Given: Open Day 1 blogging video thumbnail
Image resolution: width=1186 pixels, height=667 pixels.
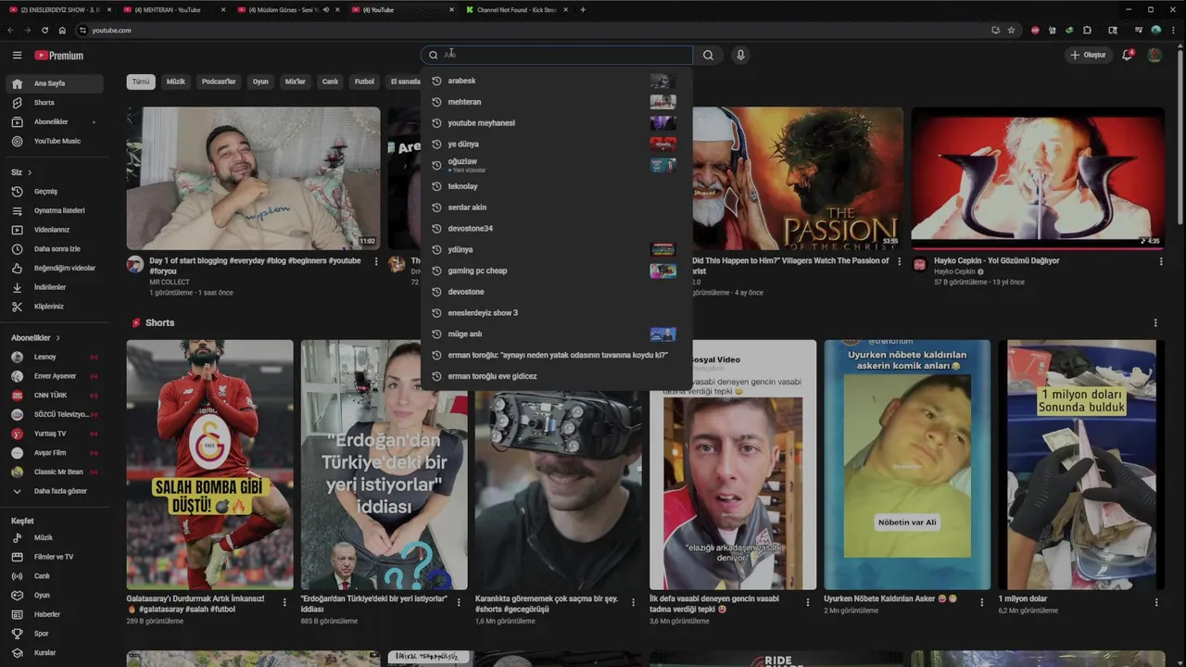Looking at the screenshot, I should (x=254, y=178).
